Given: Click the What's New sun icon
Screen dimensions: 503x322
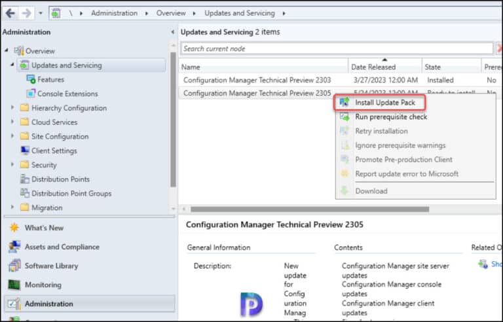Looking at the screenshot, I should 14,227.
